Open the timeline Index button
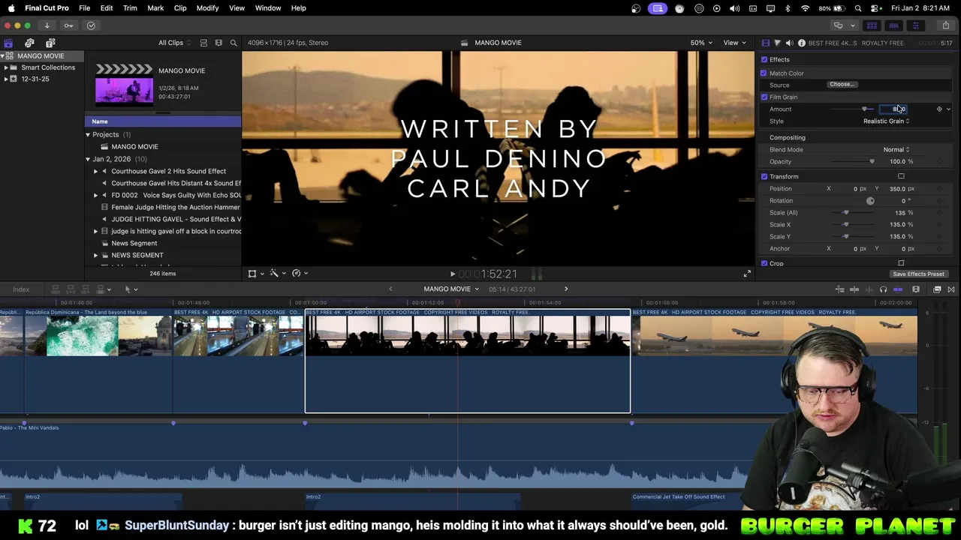Viewport: 961px width, 540px height. [21, 289]
